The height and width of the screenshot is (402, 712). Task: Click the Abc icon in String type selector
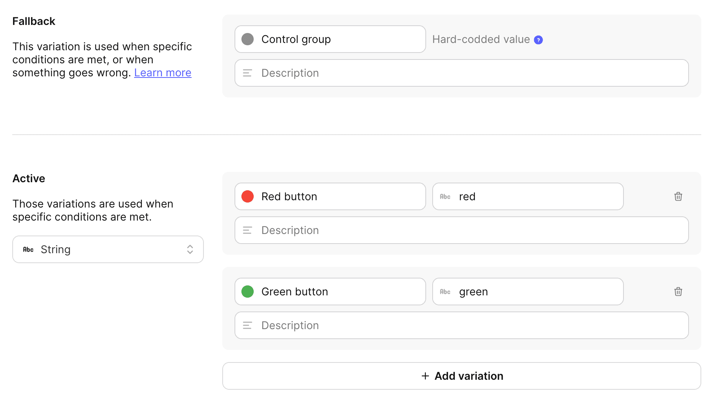tap(28, 249)
